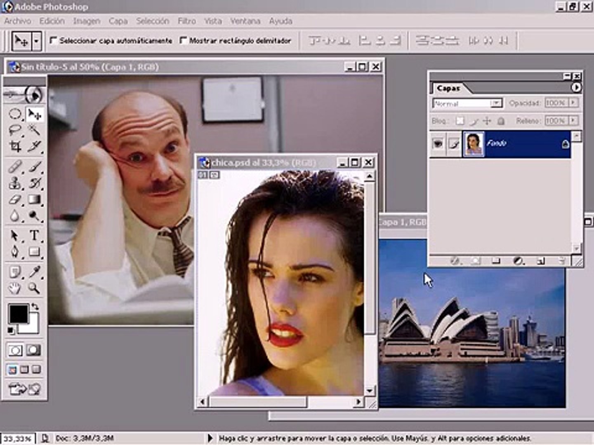Swap foreground and background colors
Screen dimensions: 594x445
[x=35, y=307]
